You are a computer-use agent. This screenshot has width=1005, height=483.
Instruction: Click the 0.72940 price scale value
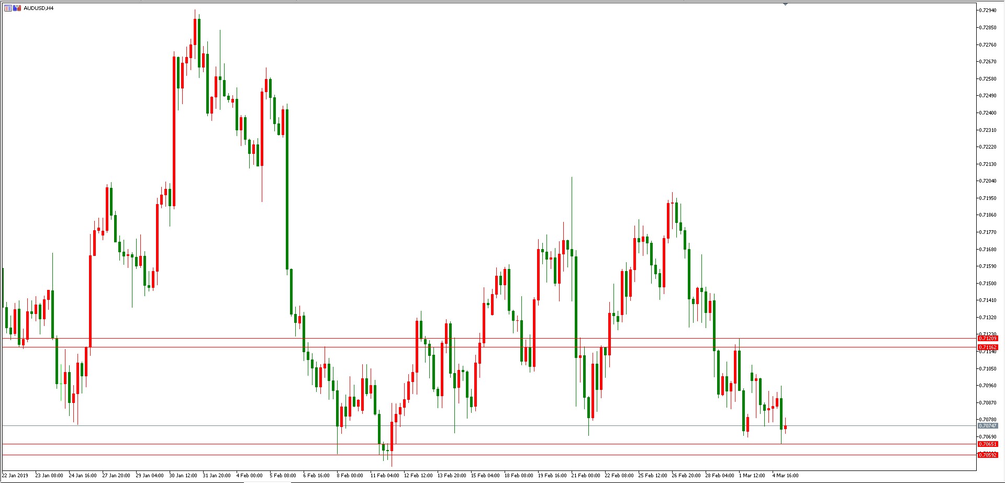pos(988,10)
